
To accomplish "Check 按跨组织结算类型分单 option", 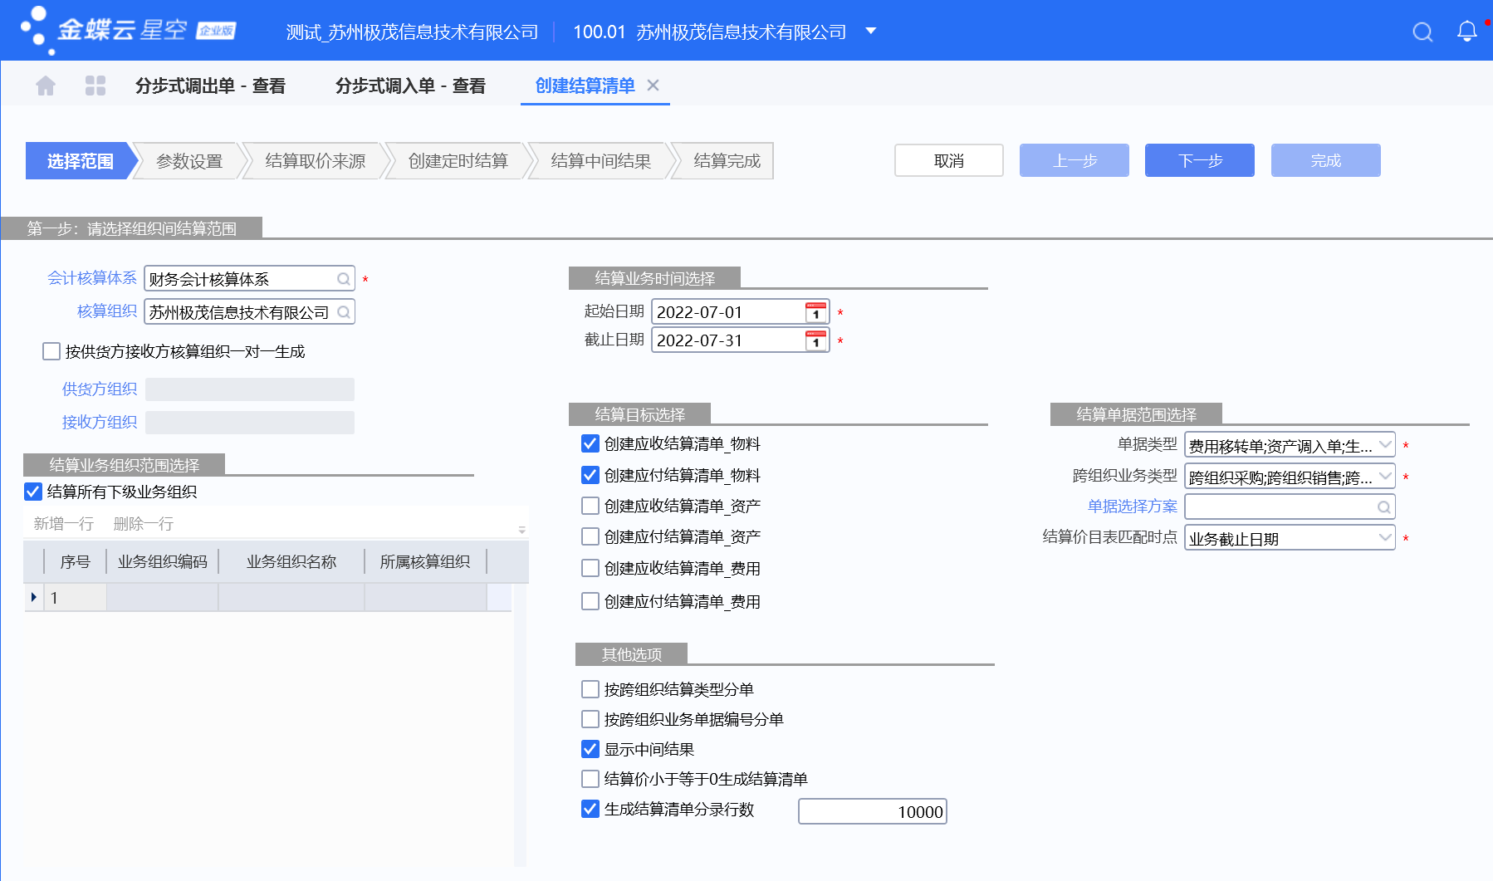I will pos(590,689).
